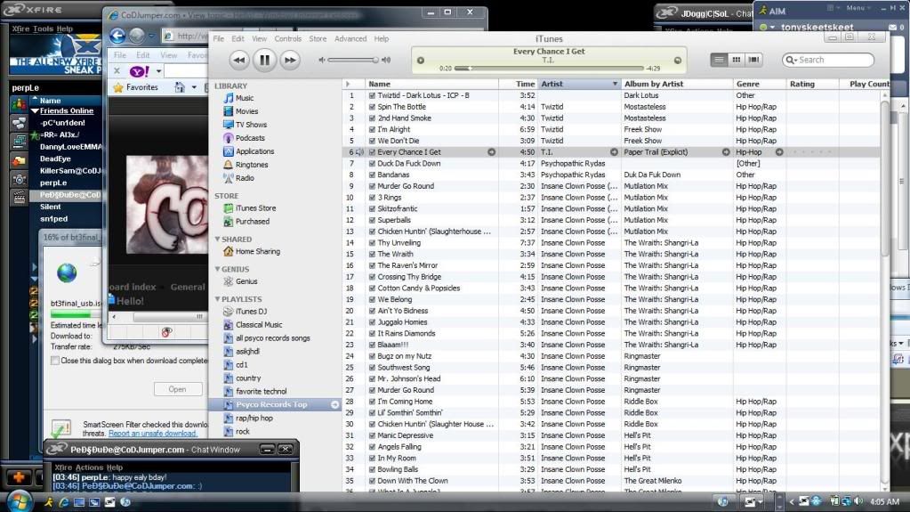Click Open button in download dialog
The width and height of the screenshot is (910, 512).
(178, 389)
